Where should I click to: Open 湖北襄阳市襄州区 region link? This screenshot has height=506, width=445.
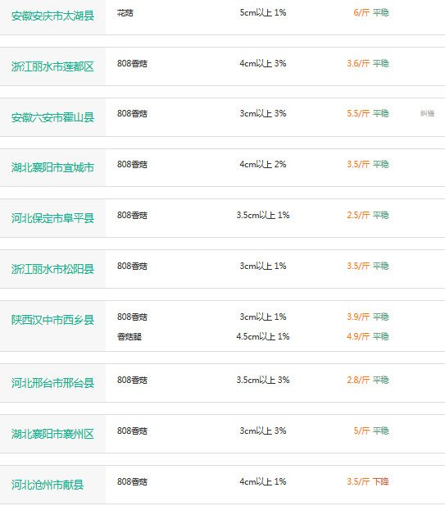tap(52, 434)
